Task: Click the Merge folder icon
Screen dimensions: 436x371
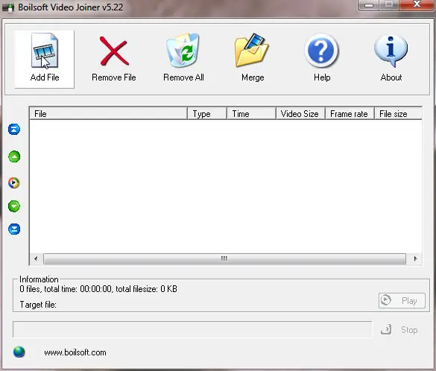Action: 252,51
